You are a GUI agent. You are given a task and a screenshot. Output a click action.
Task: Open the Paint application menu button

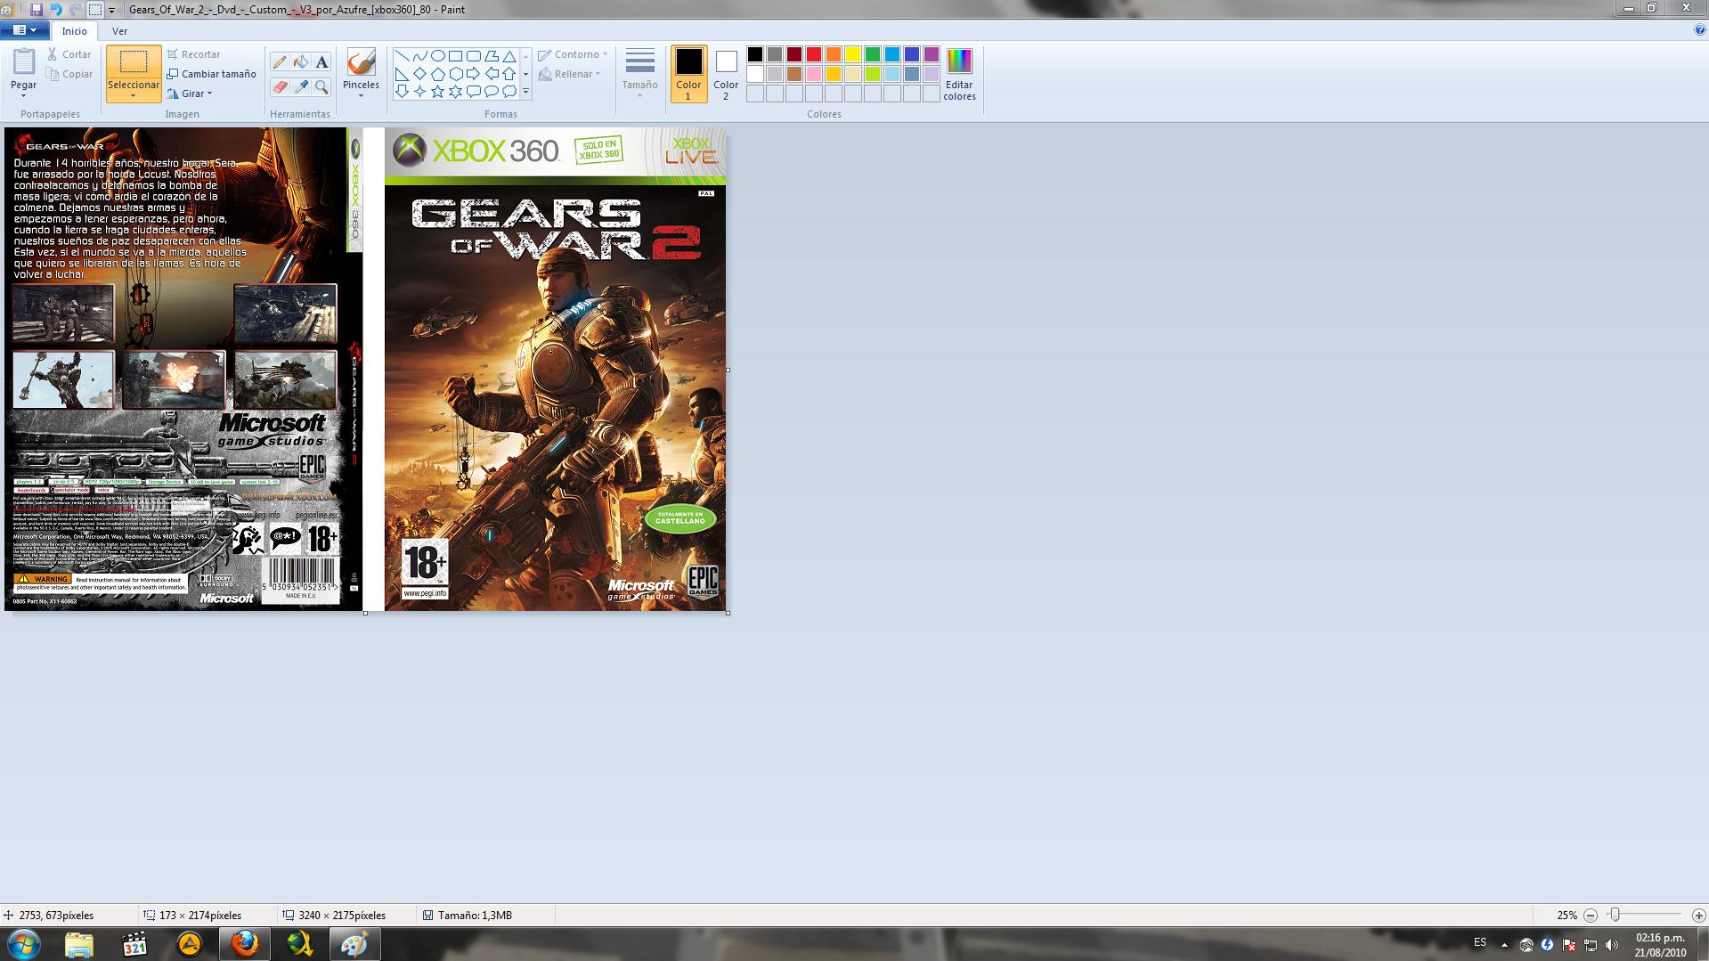(24, 30)
